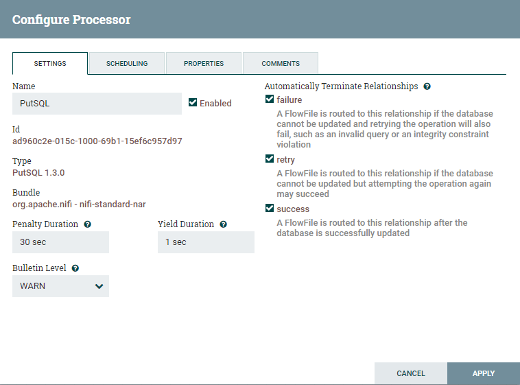Uncheck the retry relationship checkbox
The height and width of the screenshot is (385, 520).
coord(270,159)
